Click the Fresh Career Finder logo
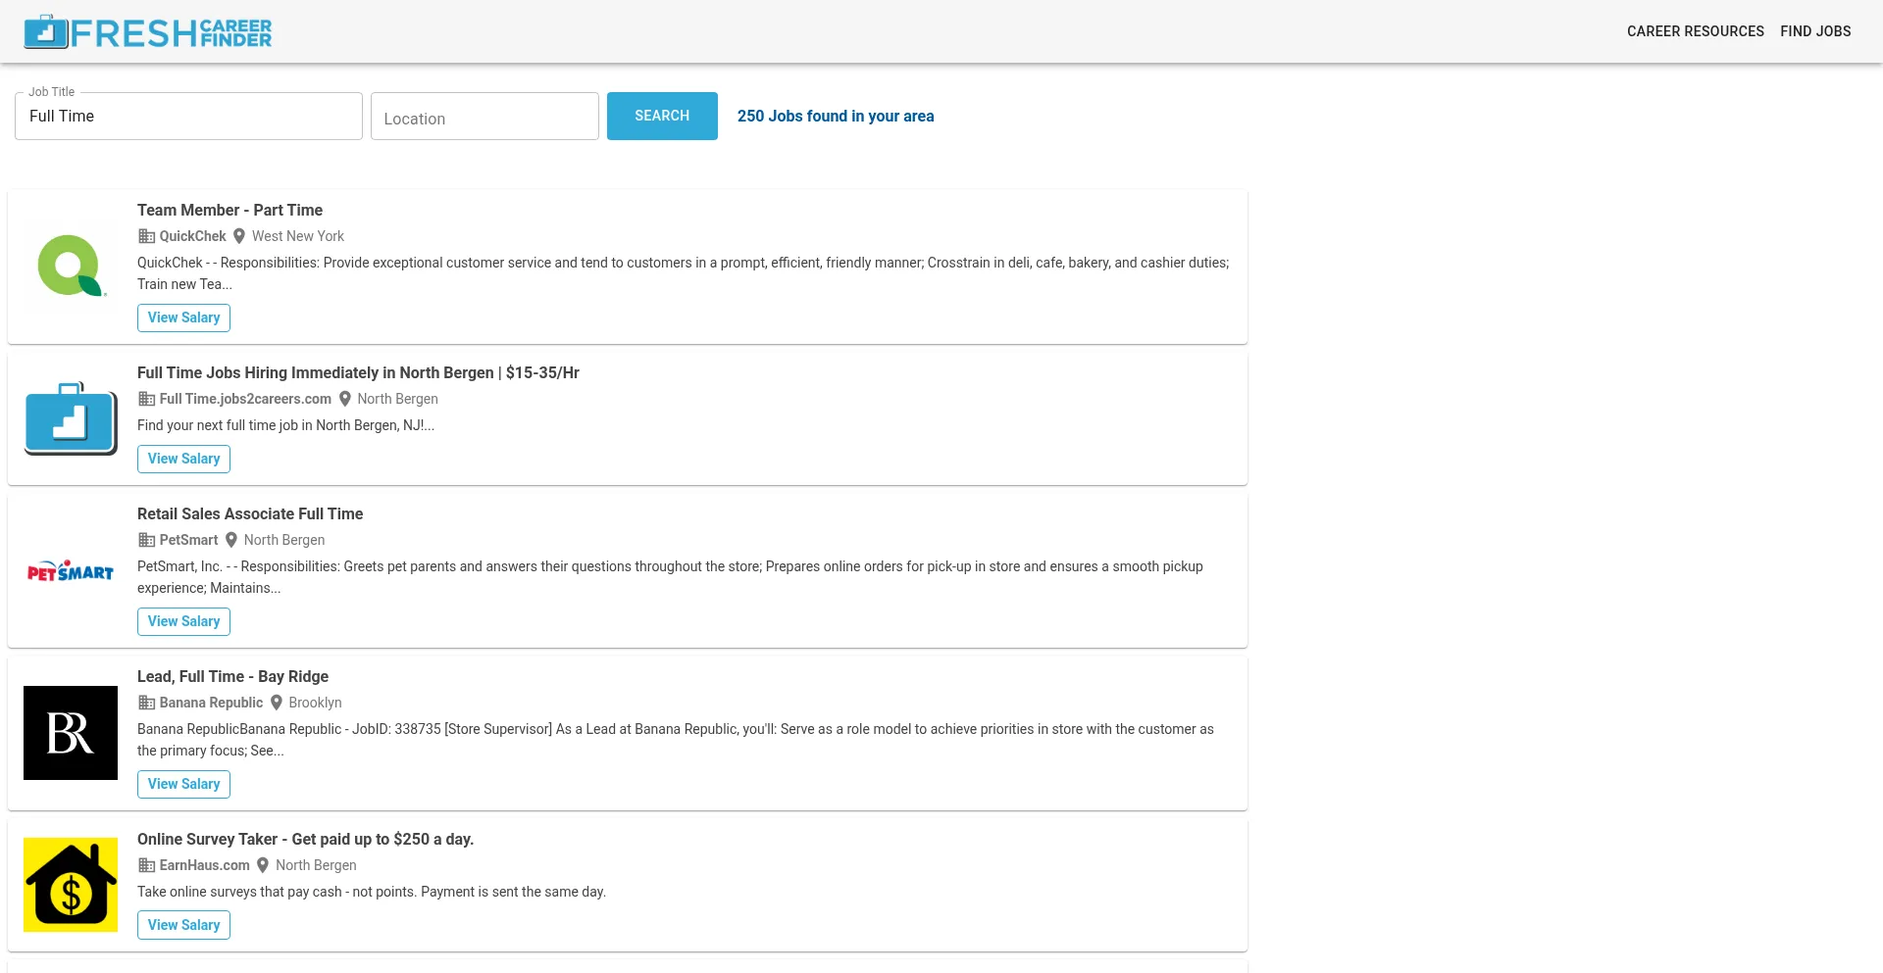This screenshot has height=973, width=1883. tap(148, 32)
